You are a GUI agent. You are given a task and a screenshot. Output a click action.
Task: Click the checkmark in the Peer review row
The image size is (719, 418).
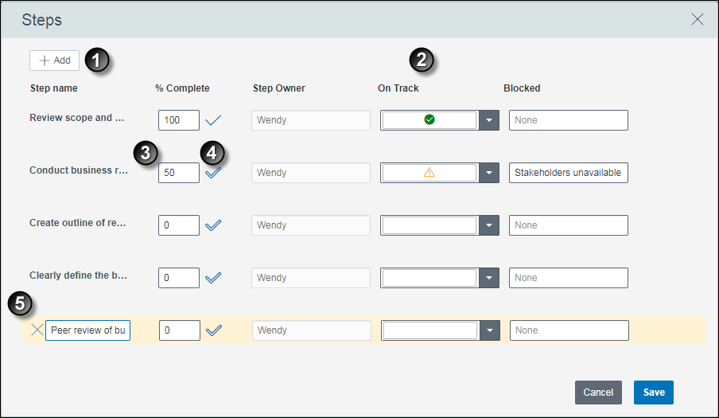tap(214, 330)
